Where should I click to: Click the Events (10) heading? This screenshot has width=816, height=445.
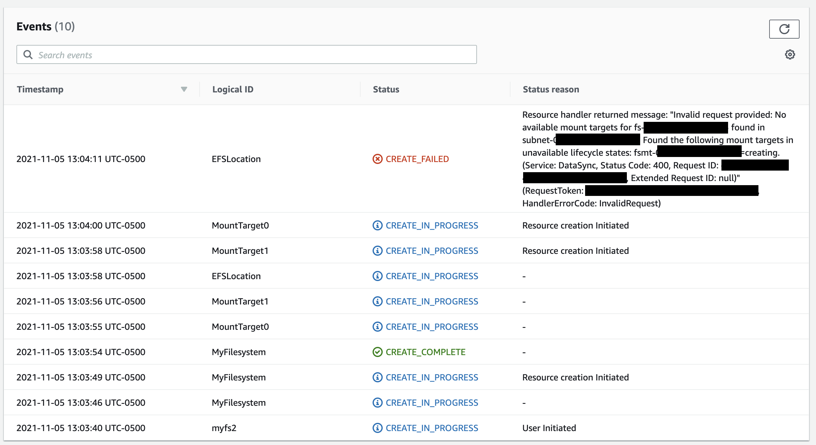[x=46, y=27]
